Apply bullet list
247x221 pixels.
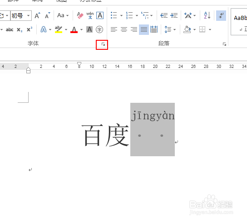click(x=114, y=15)
